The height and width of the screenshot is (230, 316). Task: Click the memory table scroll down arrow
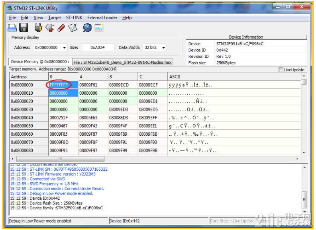304,152
